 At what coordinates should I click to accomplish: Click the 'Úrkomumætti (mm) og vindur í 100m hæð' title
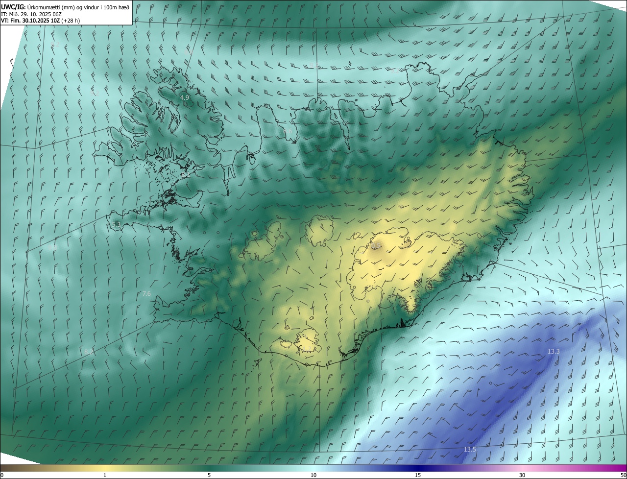tap(78, 7)
